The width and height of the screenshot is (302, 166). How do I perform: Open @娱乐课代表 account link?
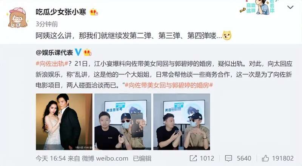[54, 52]
